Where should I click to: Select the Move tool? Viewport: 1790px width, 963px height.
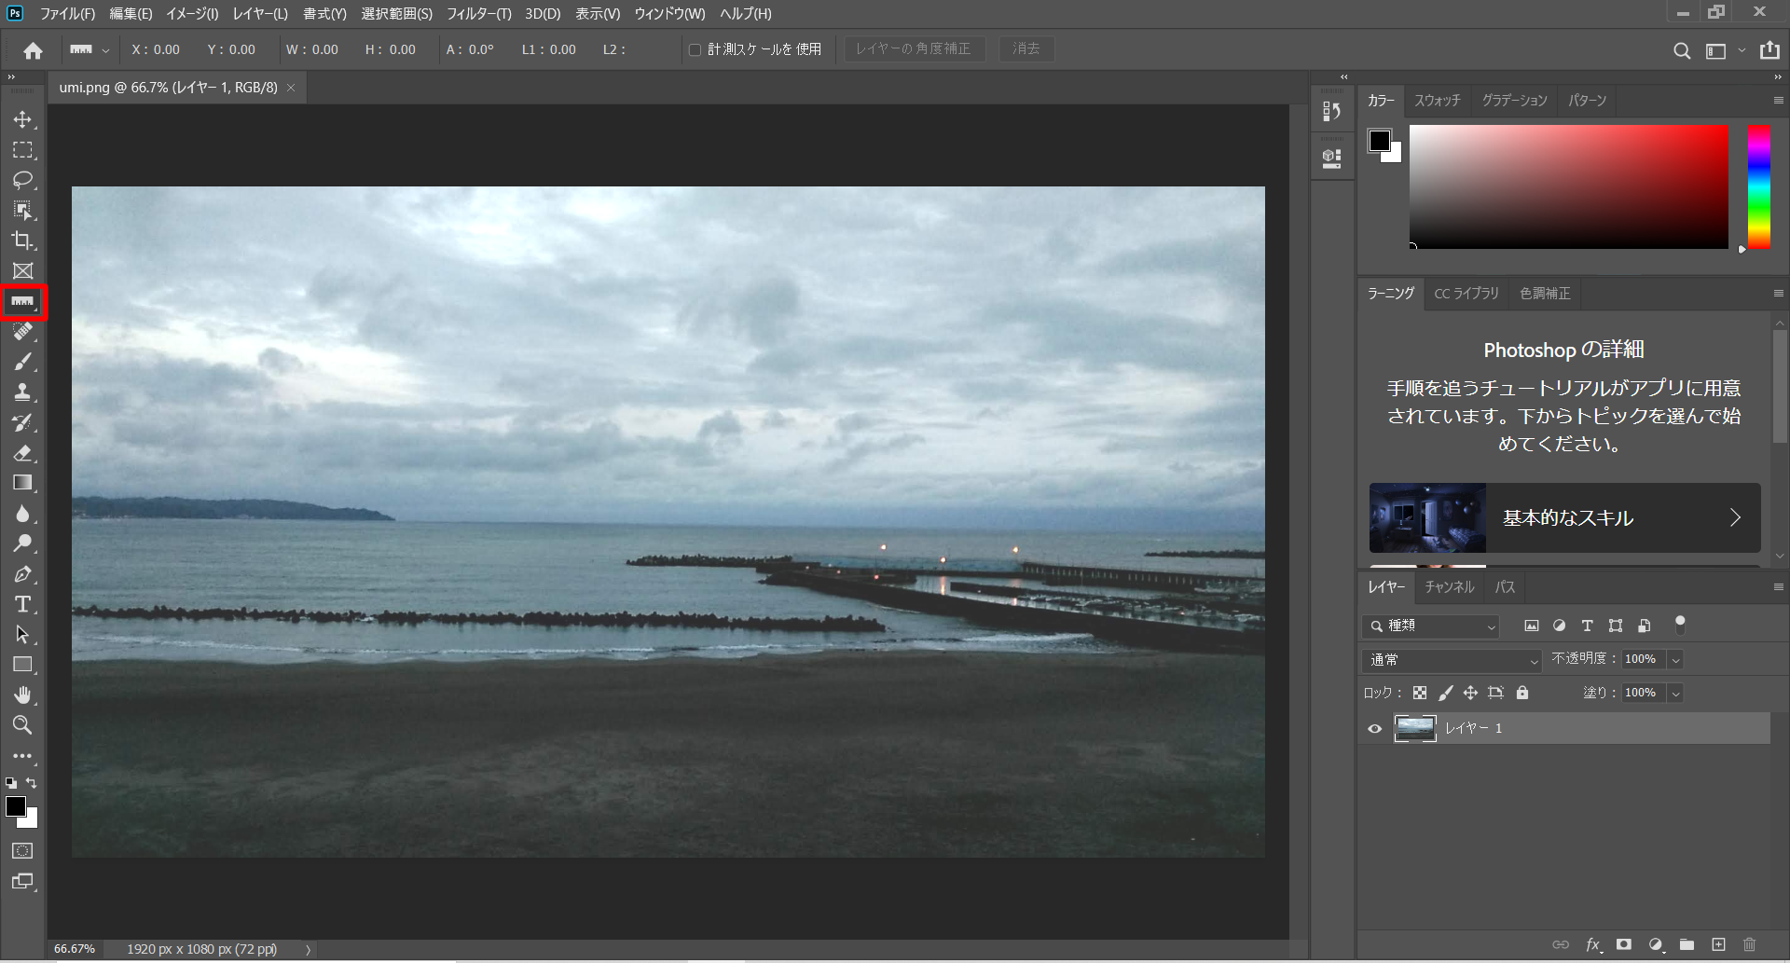click(x=23, y=119)
